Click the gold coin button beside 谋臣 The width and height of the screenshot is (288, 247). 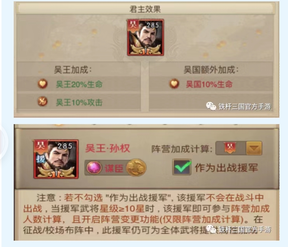(136, 168)
